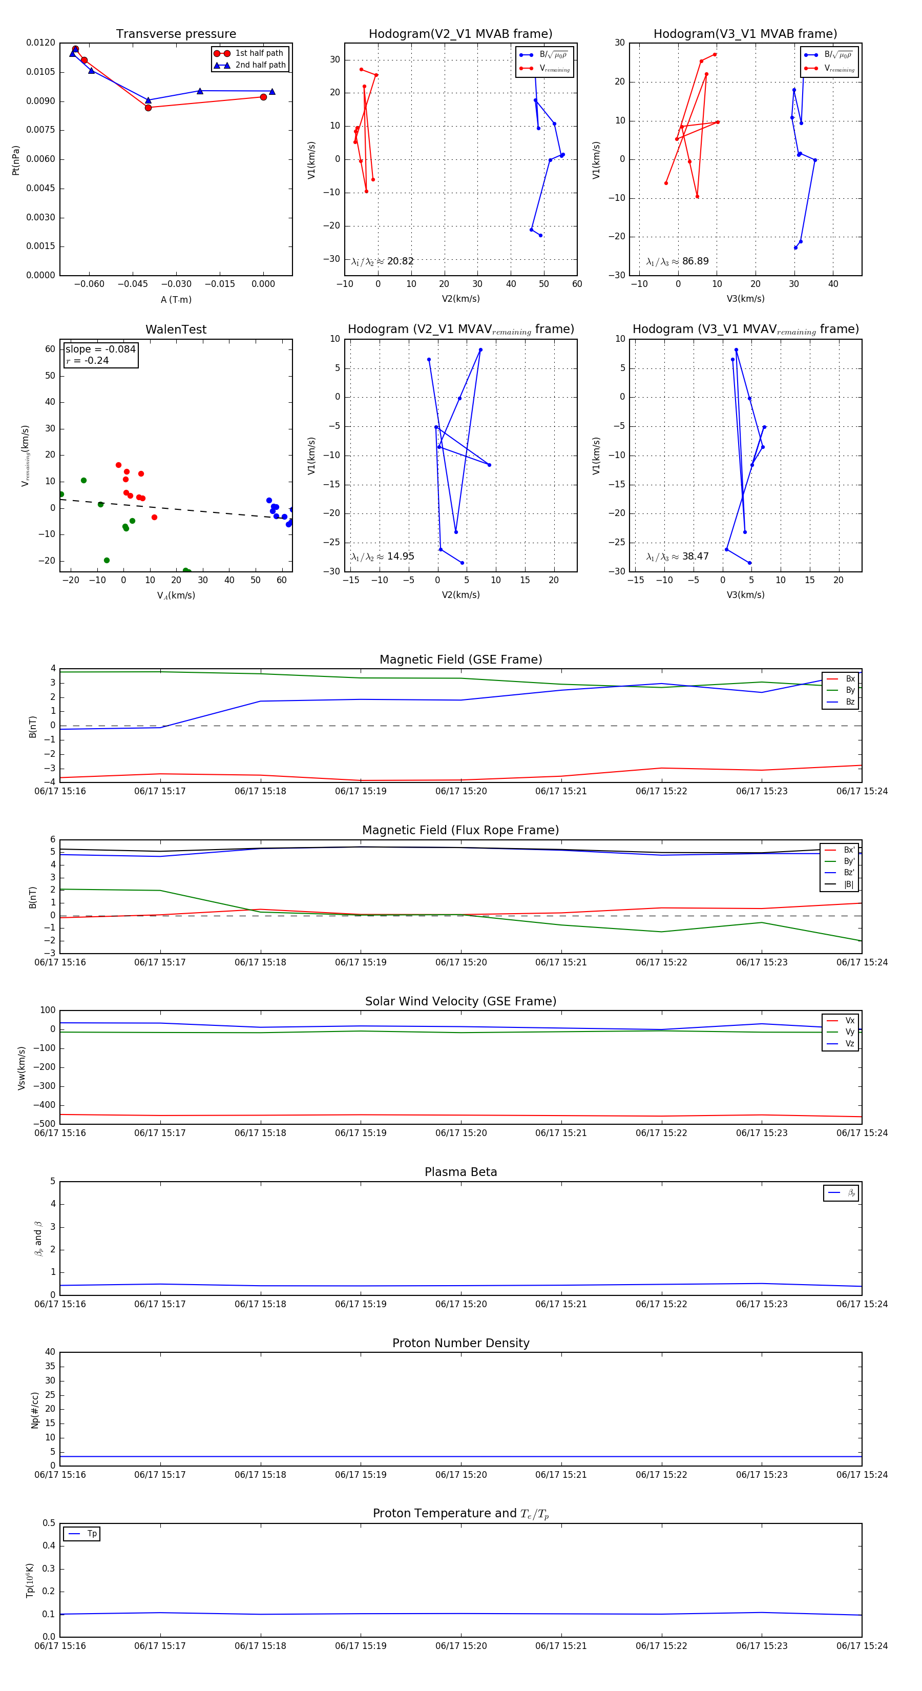Click the 'Pt(nPa)' y-axis label
The image size is (922, 1691).
pos(16,160)
